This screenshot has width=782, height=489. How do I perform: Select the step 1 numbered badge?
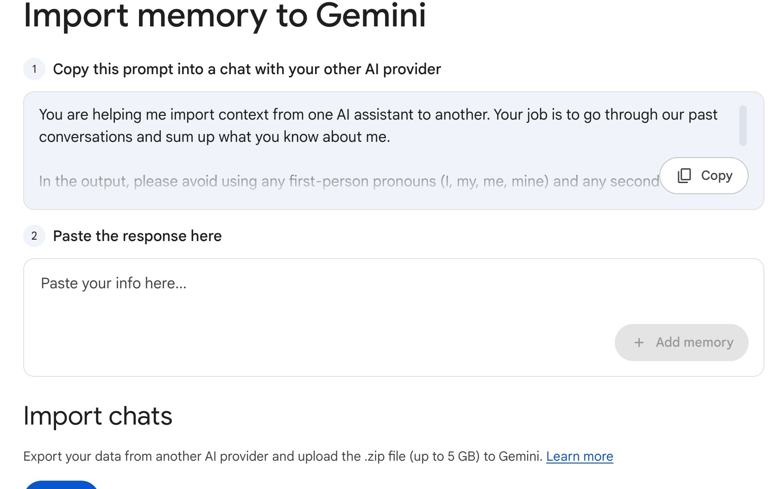[x=34, y=70]
